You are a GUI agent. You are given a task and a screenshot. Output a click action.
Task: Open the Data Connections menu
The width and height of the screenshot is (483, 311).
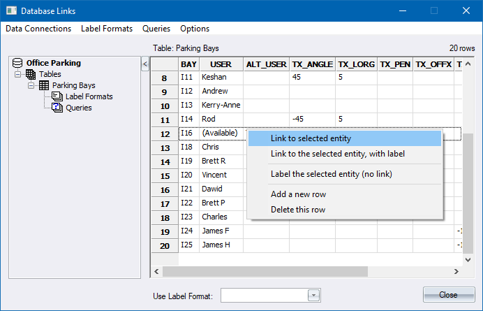[x=38, y=29]
